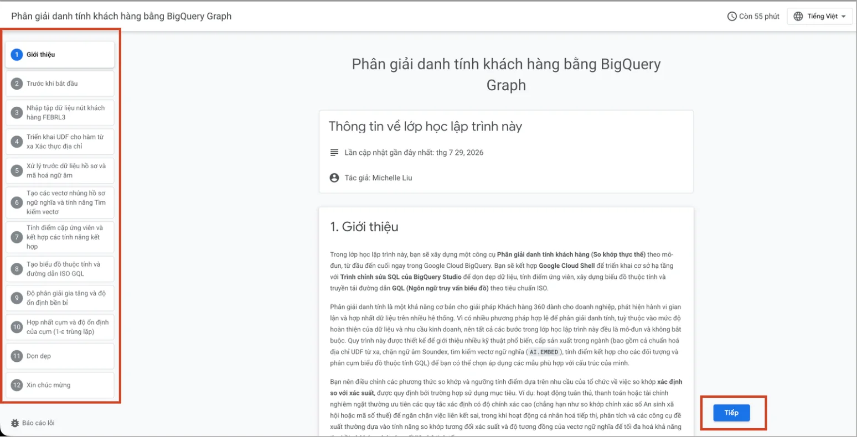Screen dimensions: 857x437
Task: Click the blue Tiếp button
Action: pos(731,413)
